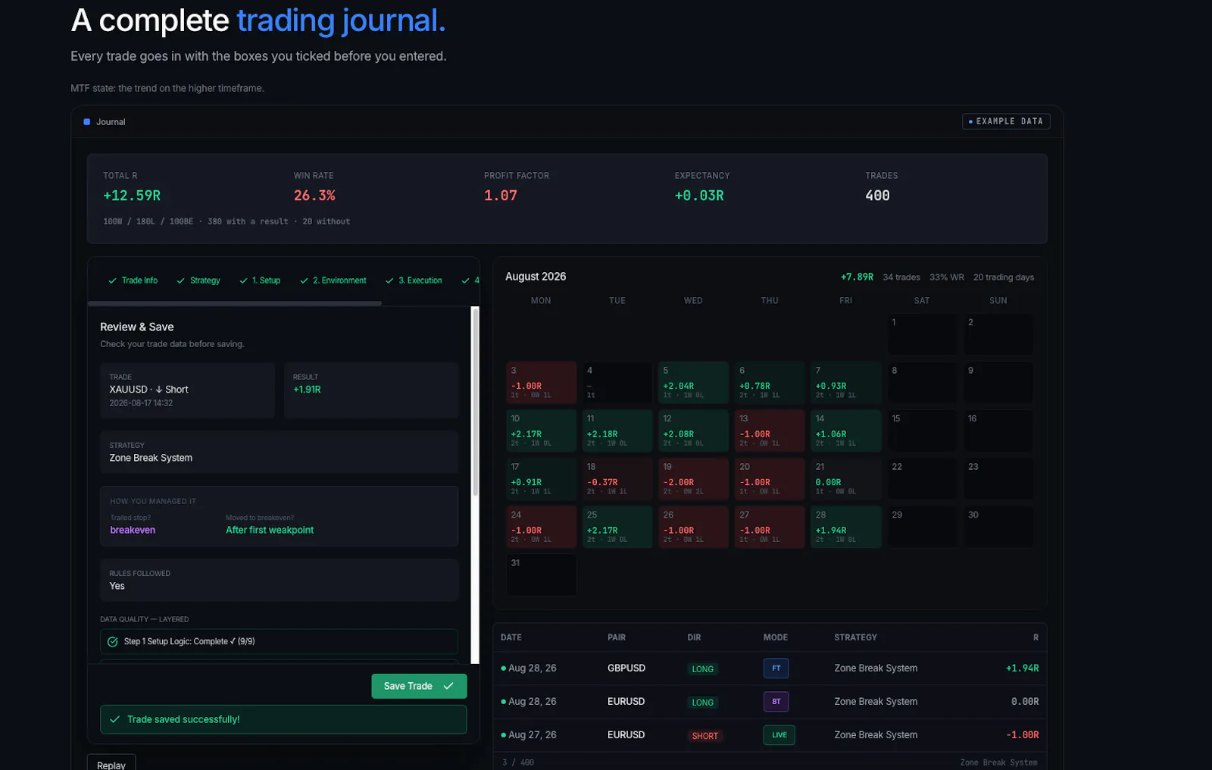1212x770 pixels.
Task: Click the Expectancy value +0.03R
Action: click(699, 196)
